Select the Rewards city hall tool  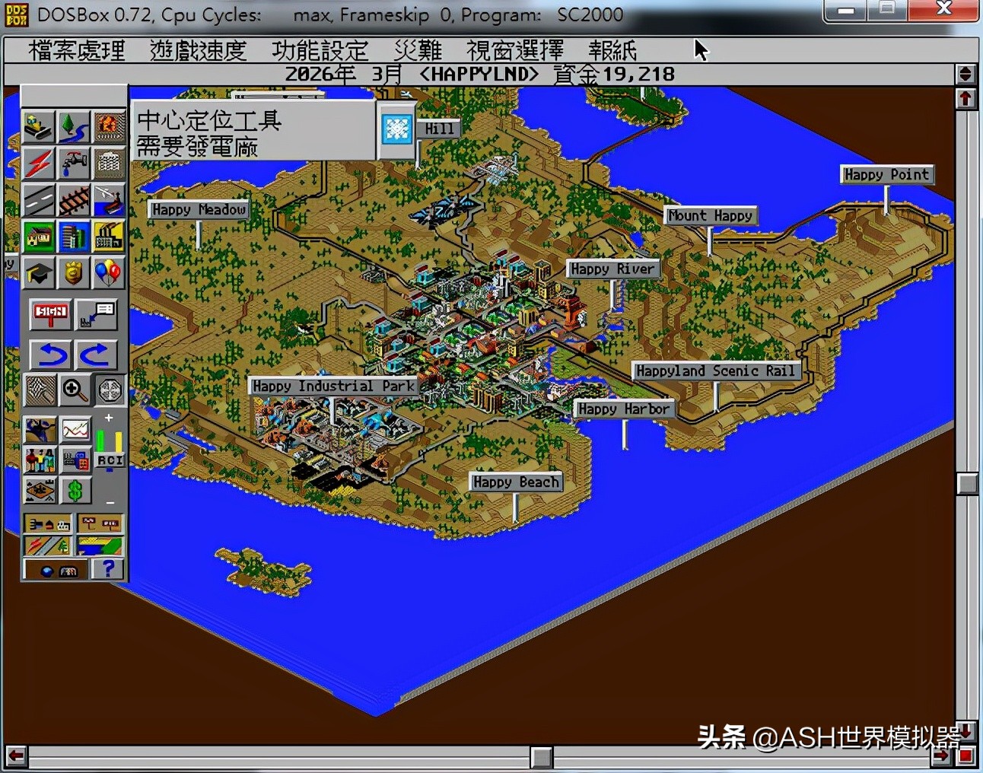pos(109,164)
